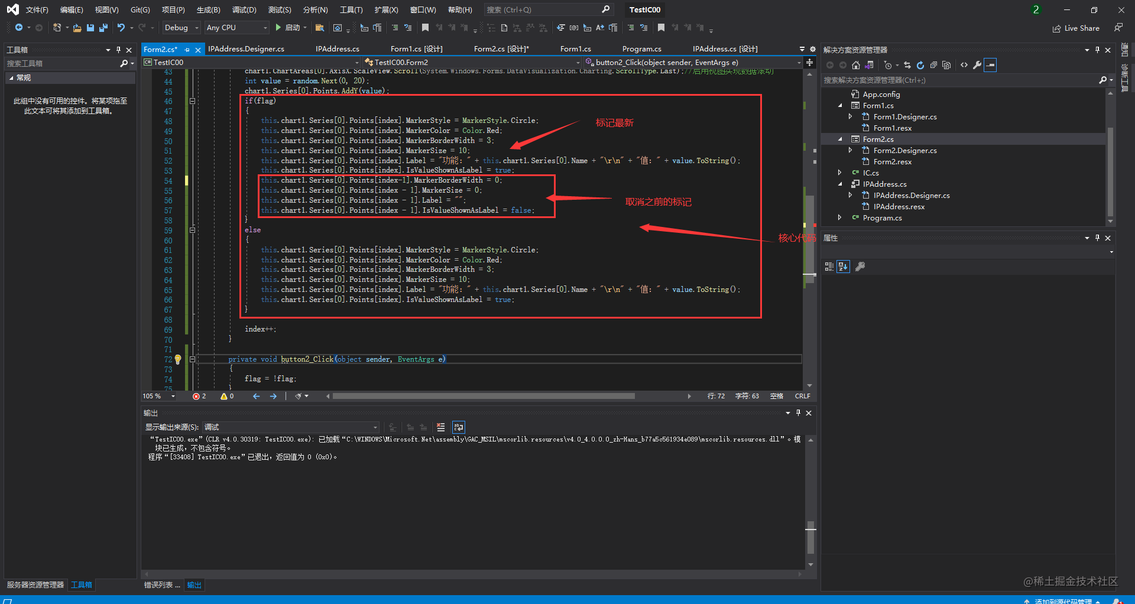This screenshot has width=1135, height=604.
Task: Toggle Preview Selected Items in Solution Explorer
Action: pos(990,65)
